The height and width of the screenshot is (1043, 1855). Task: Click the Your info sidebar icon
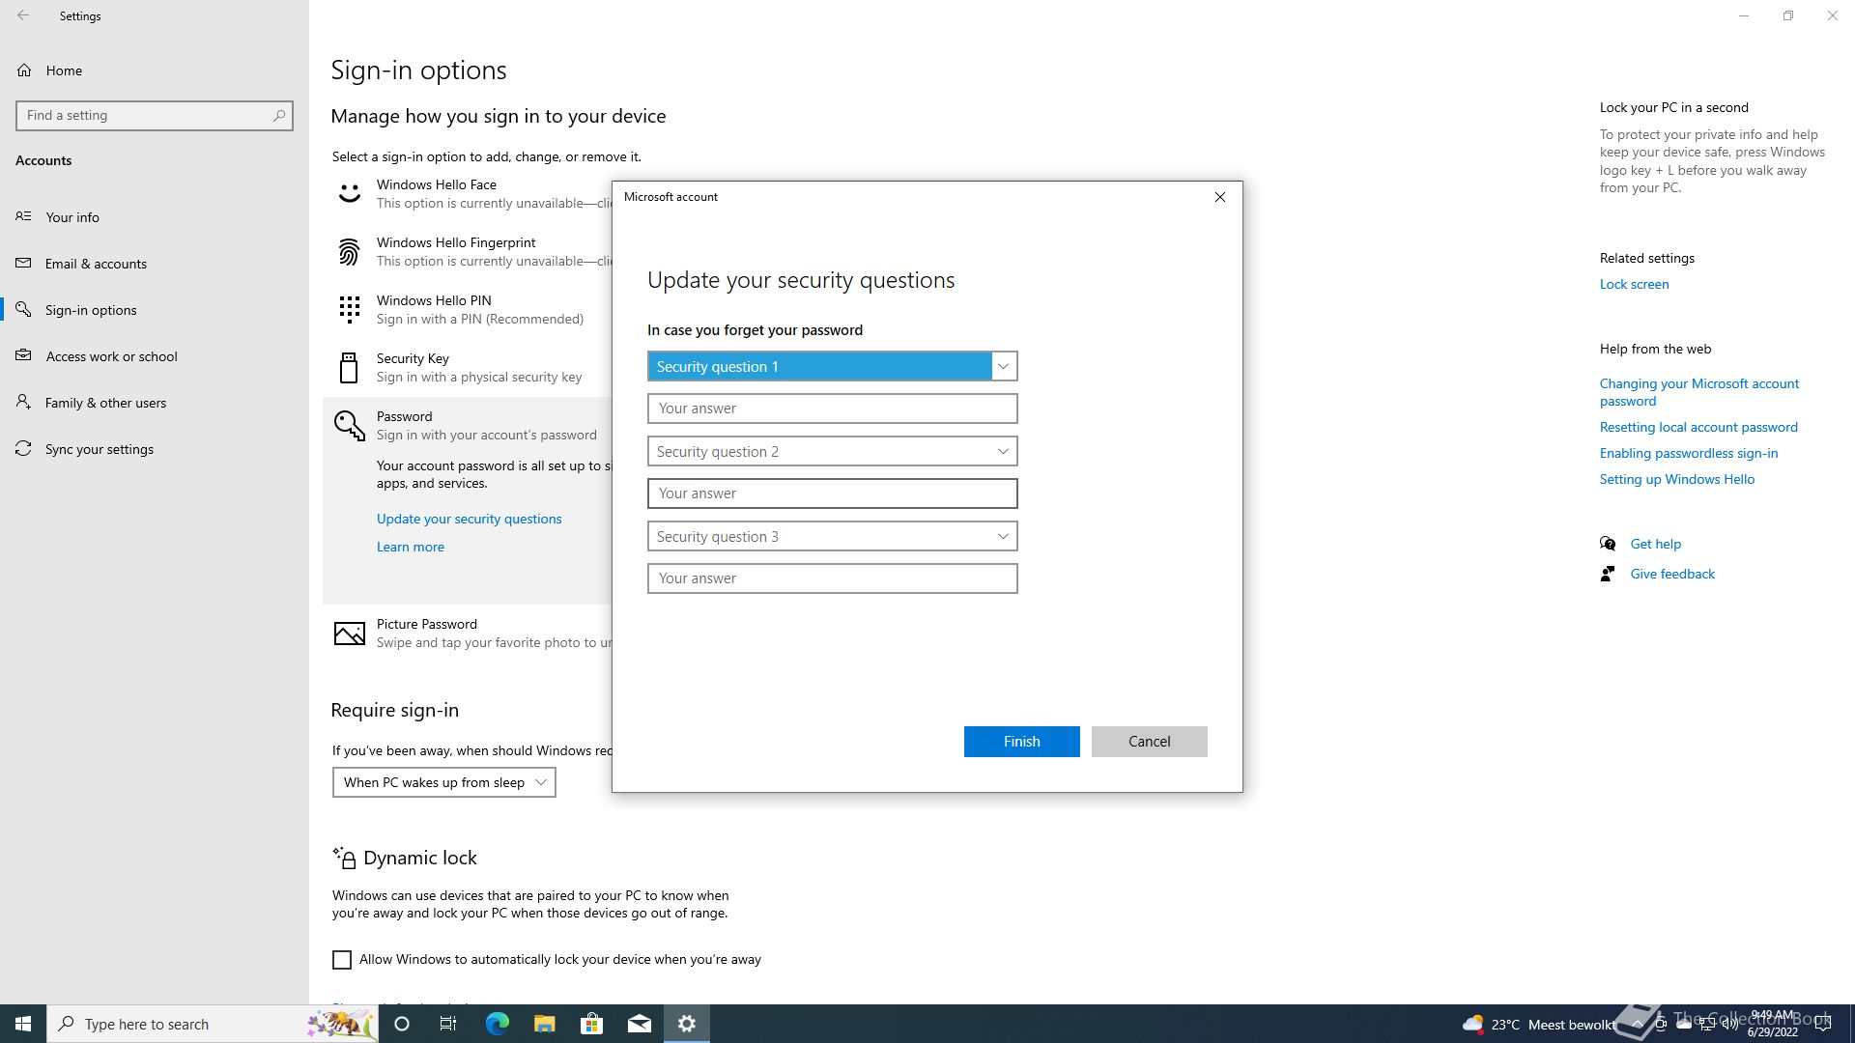coord(23,216)
